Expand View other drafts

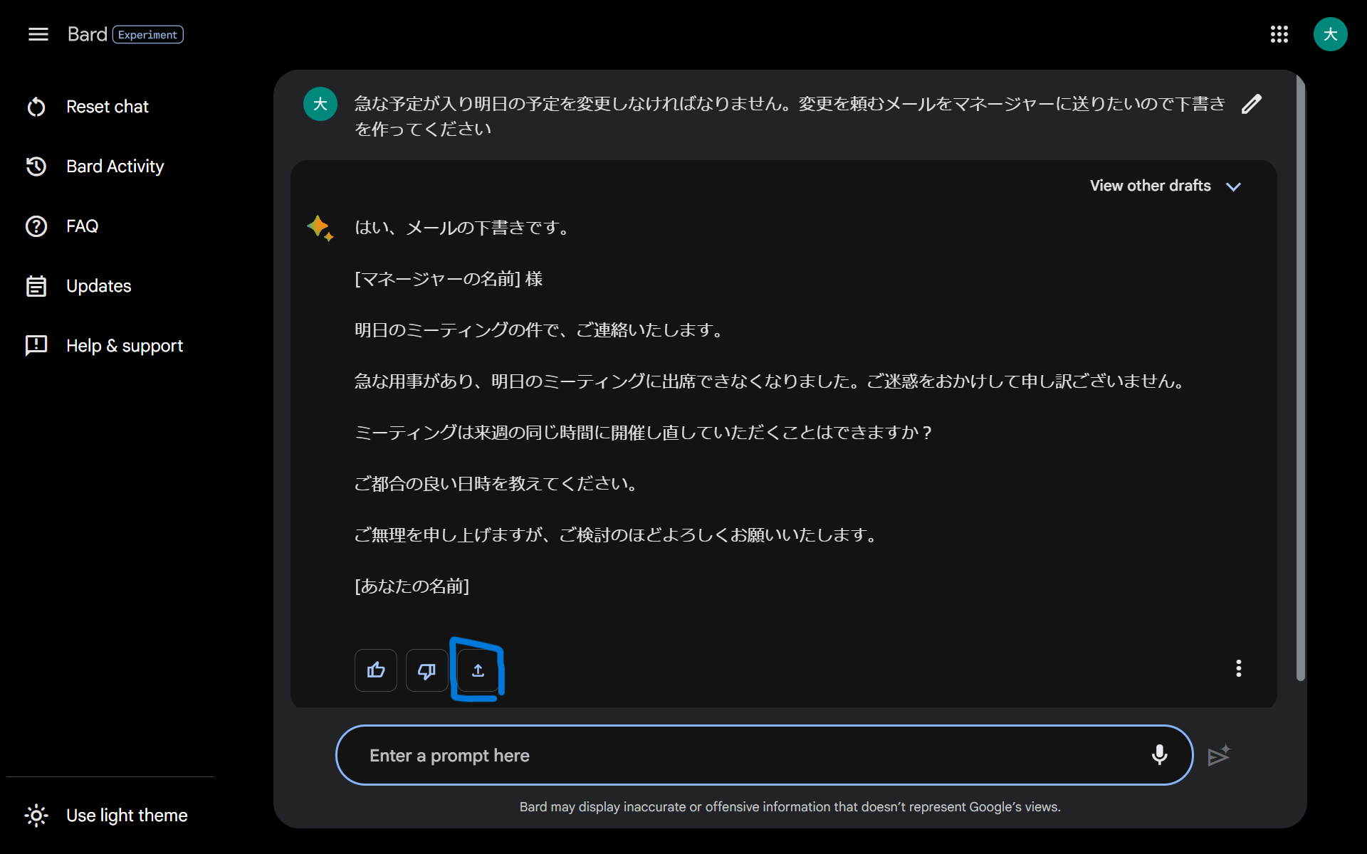[x=1166, y=186]
